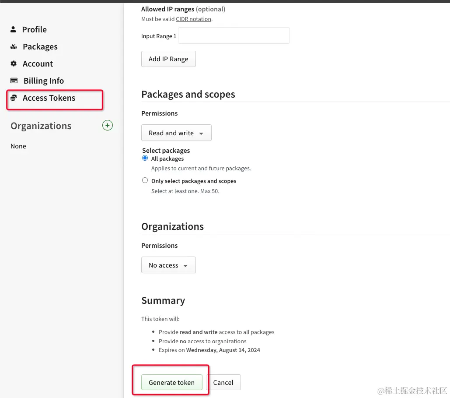
Task: Open the Account sidebar item
Action: tap(38, 63)
